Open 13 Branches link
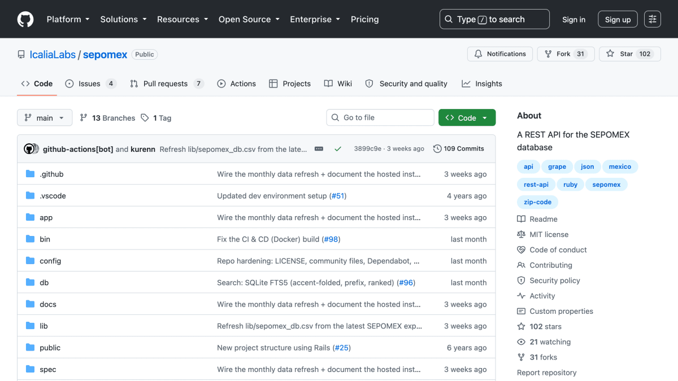This screenshot has height=381, width=678. click(x=107, y=118)
